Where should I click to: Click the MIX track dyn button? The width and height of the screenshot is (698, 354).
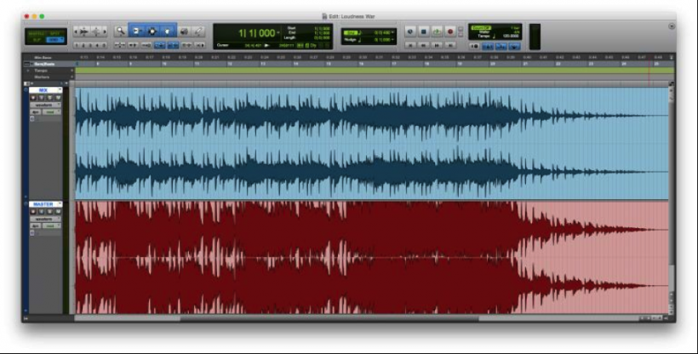click(36, 112)
